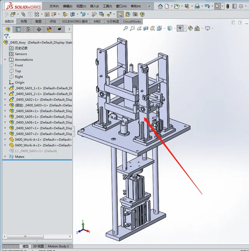This screenshot has width=249, height=251.
Task: Select the 草图 ribbon tab
Action: pyautogui.click(x=38, y=21)
